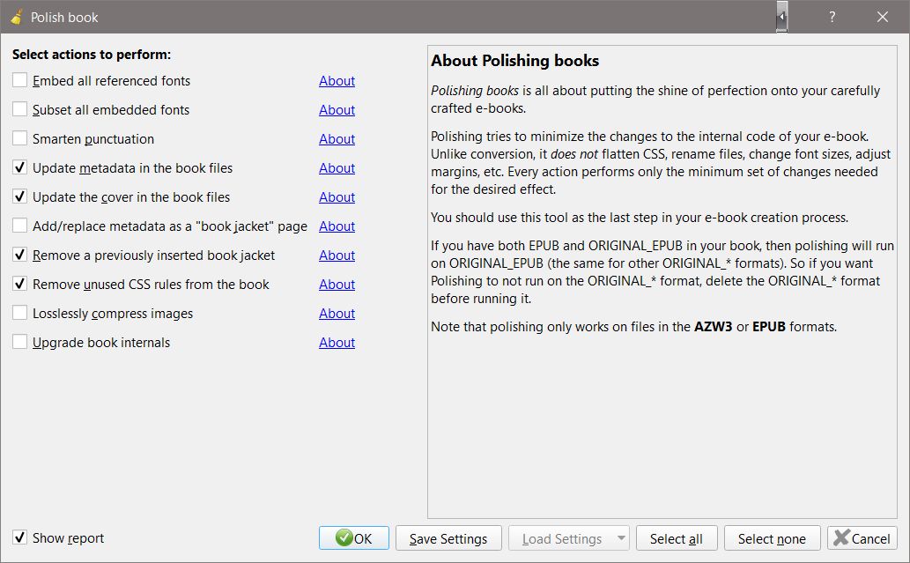
Task: Uncheck Update metadata in the book files
Action: 20,168
